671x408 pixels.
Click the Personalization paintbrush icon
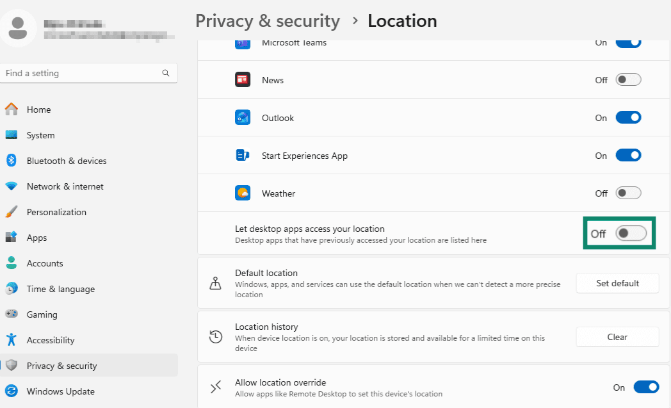[12, 212]
